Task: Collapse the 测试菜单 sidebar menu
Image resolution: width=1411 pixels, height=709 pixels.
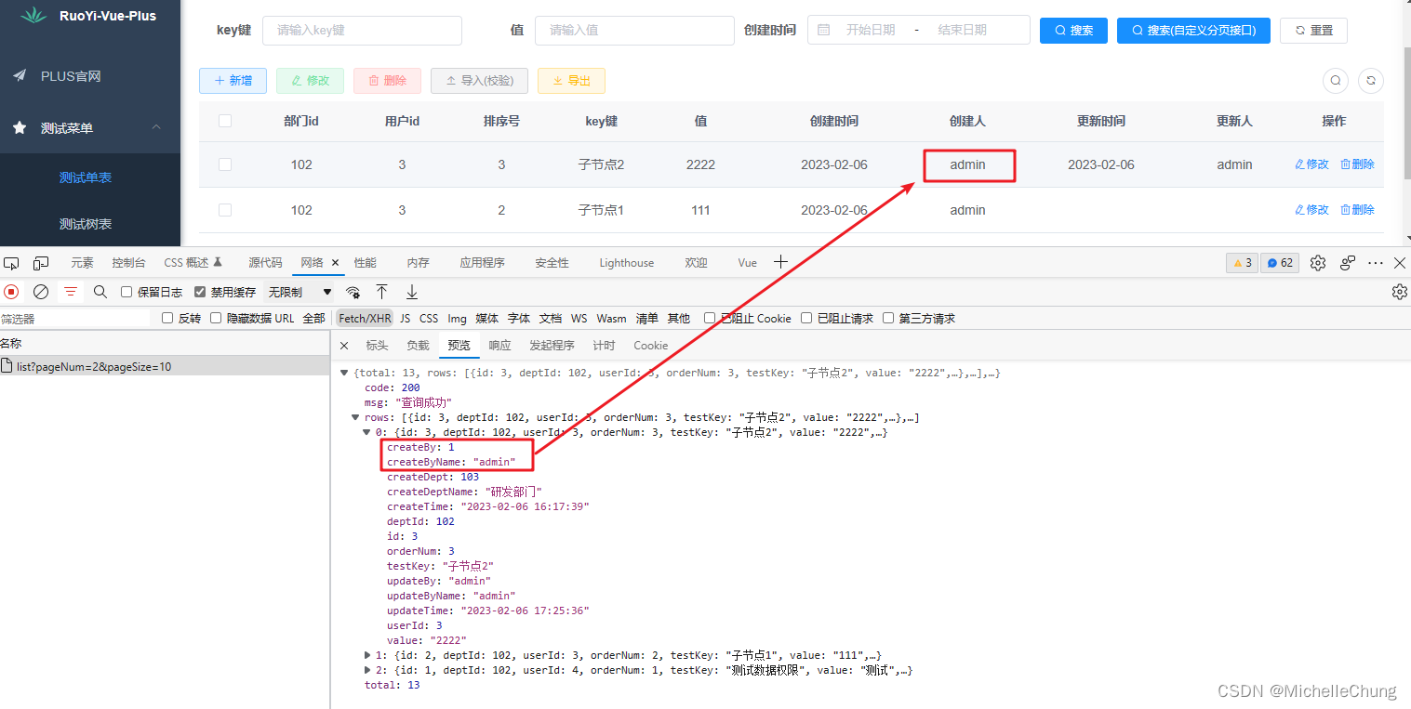Action: 90,127
